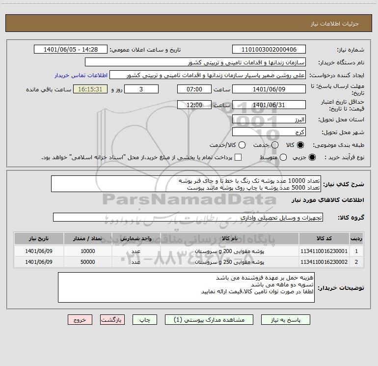378x366 pixels.
Task: Click the خروج exit button
Action: tap(80, 320)
